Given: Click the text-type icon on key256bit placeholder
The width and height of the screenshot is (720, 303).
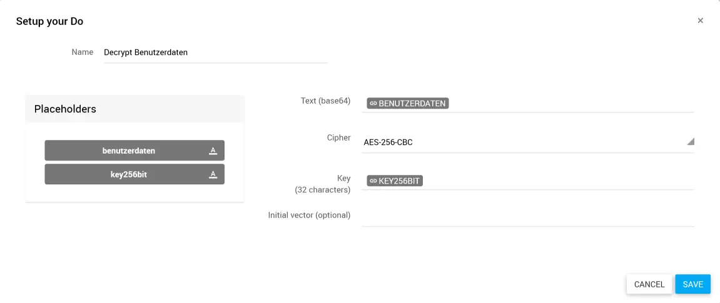Looking at the screenshot, I should point(213,174).
